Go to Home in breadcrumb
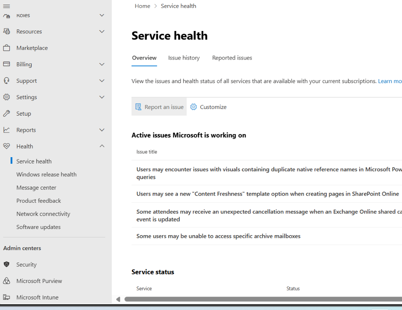402x310 pixels. [142, 6]
